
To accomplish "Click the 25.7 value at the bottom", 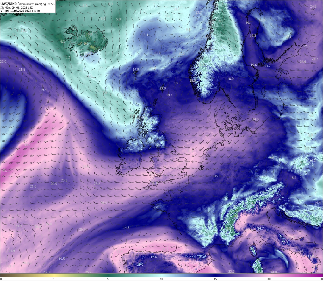I will tap(88, 272).
